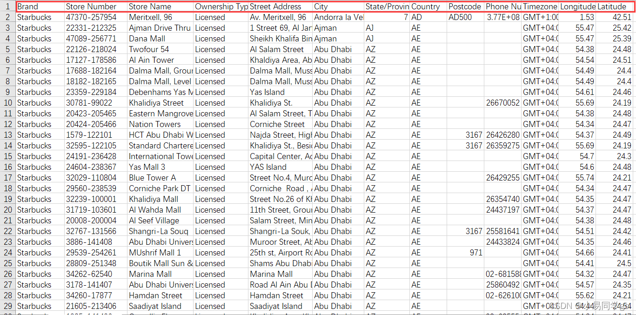Click the 3.77E+08 phone cell
Image resolution: width=636 pixels, height=315 pixels.
tap(503, 17)
